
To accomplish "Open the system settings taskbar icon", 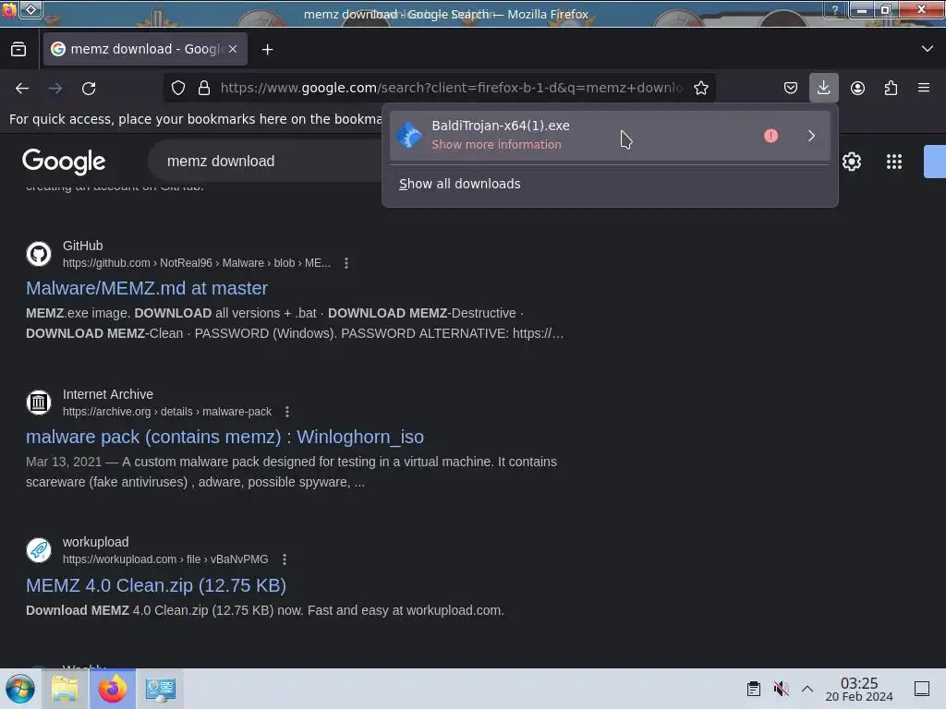I will click(x=160, y=689).
